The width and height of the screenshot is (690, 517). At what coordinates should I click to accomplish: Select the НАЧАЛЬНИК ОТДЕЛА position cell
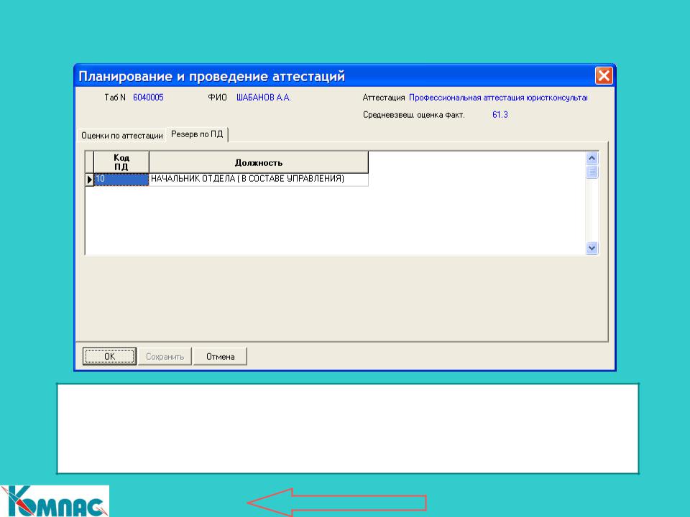pyautogui.click(x=259, y=180)
